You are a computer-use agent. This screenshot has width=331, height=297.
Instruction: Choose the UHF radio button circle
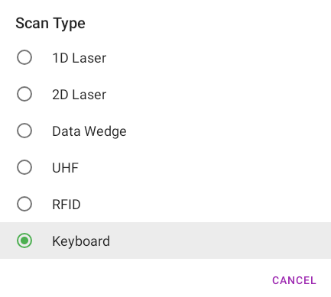pos(24,167)
